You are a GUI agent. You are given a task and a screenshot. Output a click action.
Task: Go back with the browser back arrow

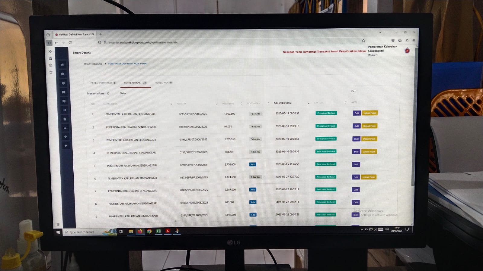(56, 43)
